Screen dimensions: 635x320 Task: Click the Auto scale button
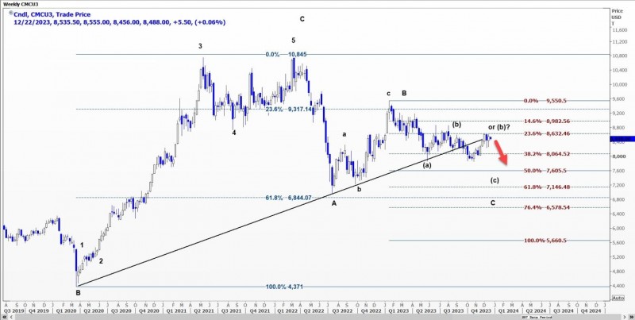pos(618,298)
